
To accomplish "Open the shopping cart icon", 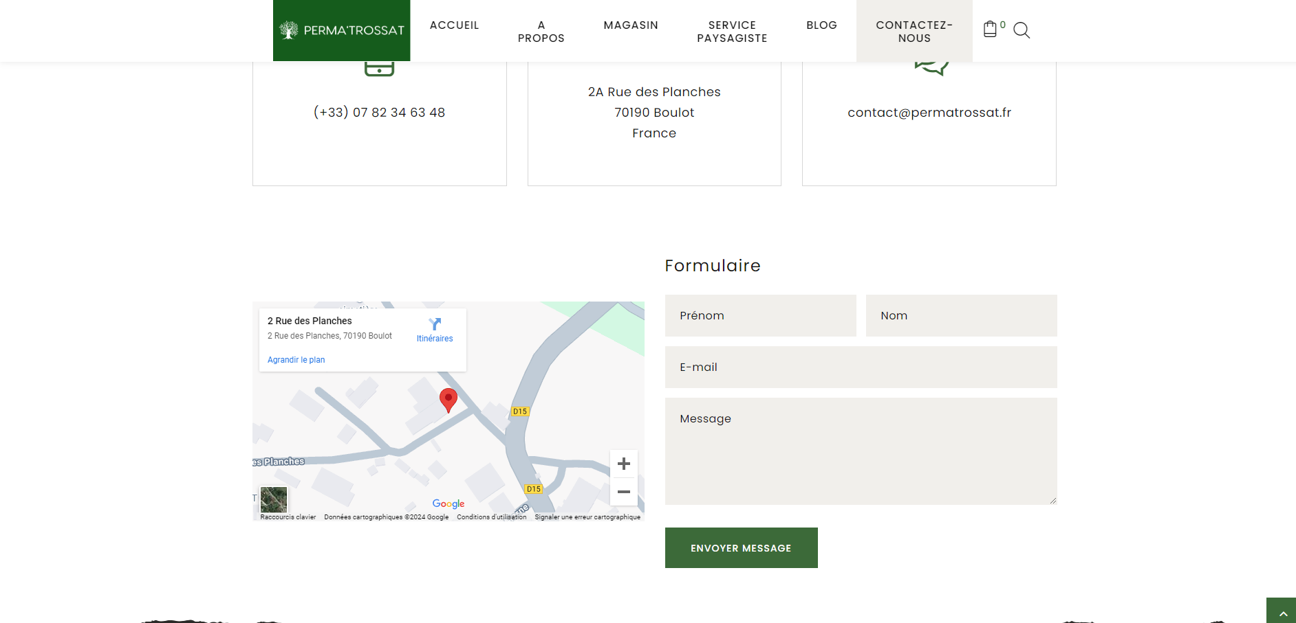I will tap(990, 30).
